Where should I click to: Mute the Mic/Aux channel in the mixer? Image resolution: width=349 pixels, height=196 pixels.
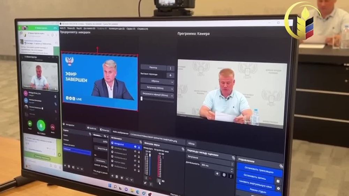point(150,179)
